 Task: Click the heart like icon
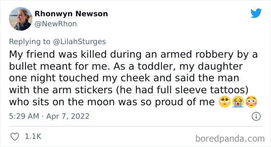15,137
